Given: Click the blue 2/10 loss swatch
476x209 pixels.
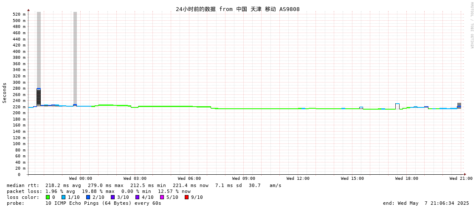Looking at the screenshot, I should pyautogui.click(x=88, y=197).
